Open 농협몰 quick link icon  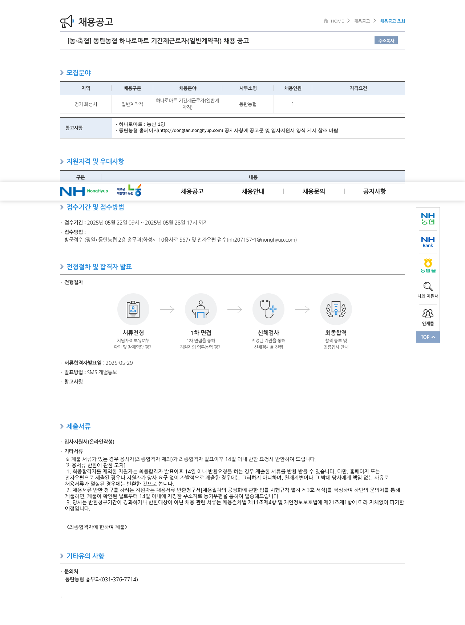(x=428, y=266)
